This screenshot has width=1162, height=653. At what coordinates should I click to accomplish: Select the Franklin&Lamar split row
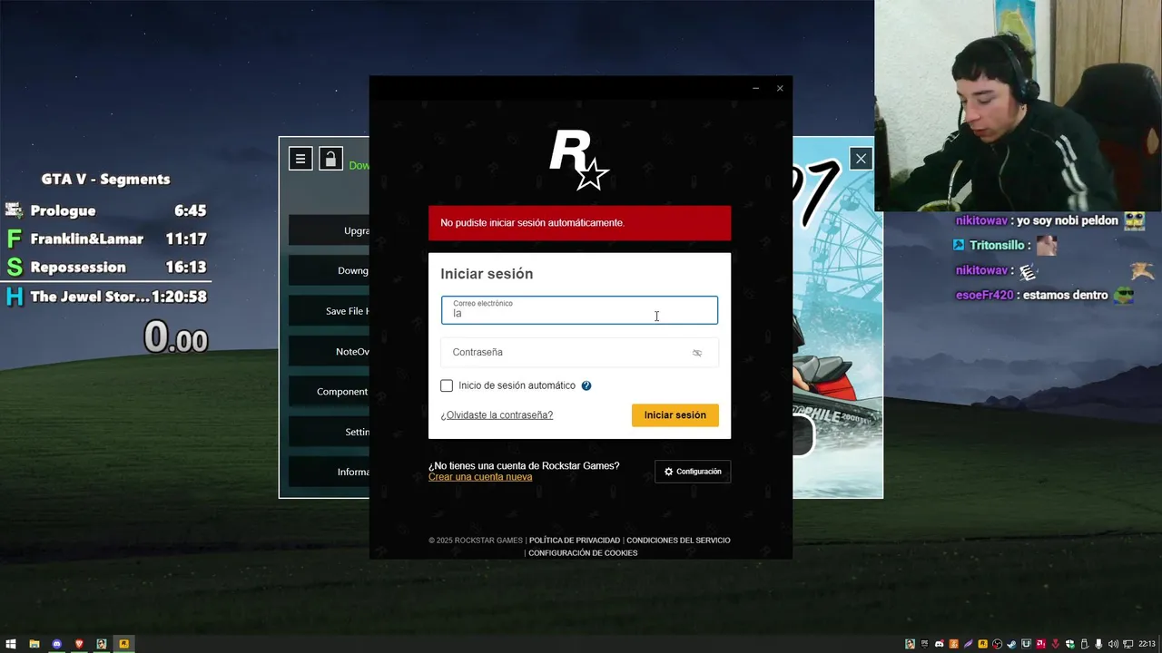[x=106, y=239]
